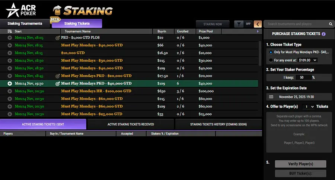
Task: Open the Staking Tournaments tab
Action: click(x=25, y=23)
